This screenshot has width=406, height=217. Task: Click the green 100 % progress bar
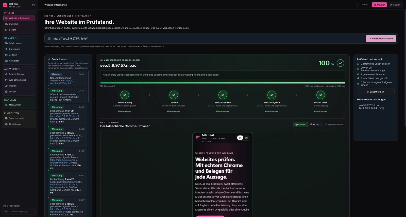223,83
